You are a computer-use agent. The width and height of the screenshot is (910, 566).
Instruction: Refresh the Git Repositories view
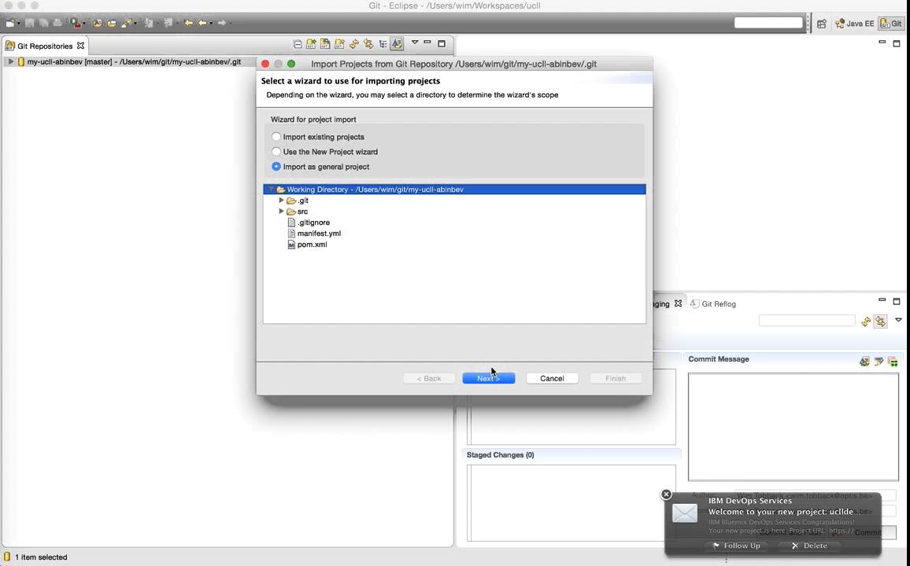pyautogui.click(x=354, y=43)
